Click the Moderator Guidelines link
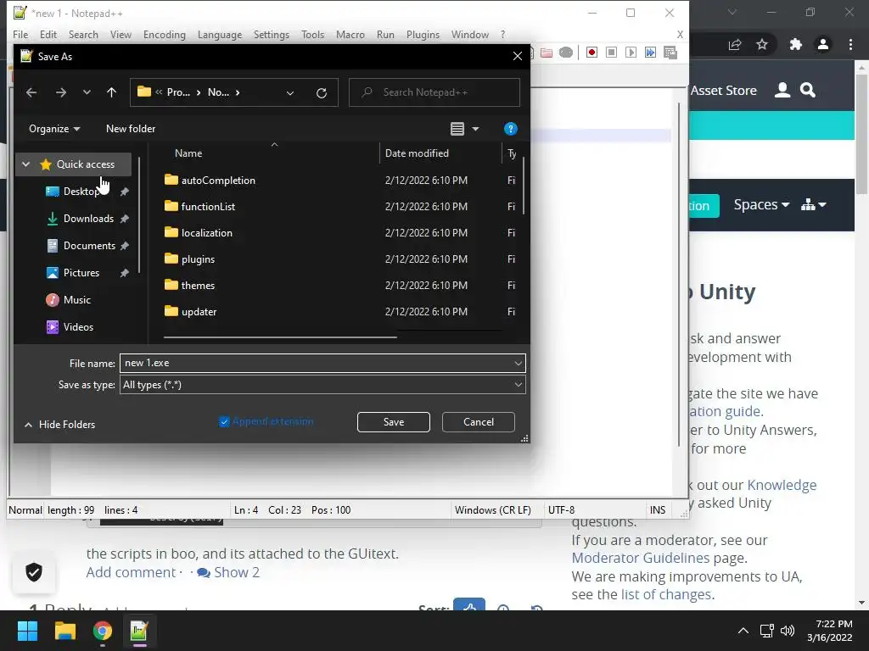The image size is (869, 651). pos(640,558)
